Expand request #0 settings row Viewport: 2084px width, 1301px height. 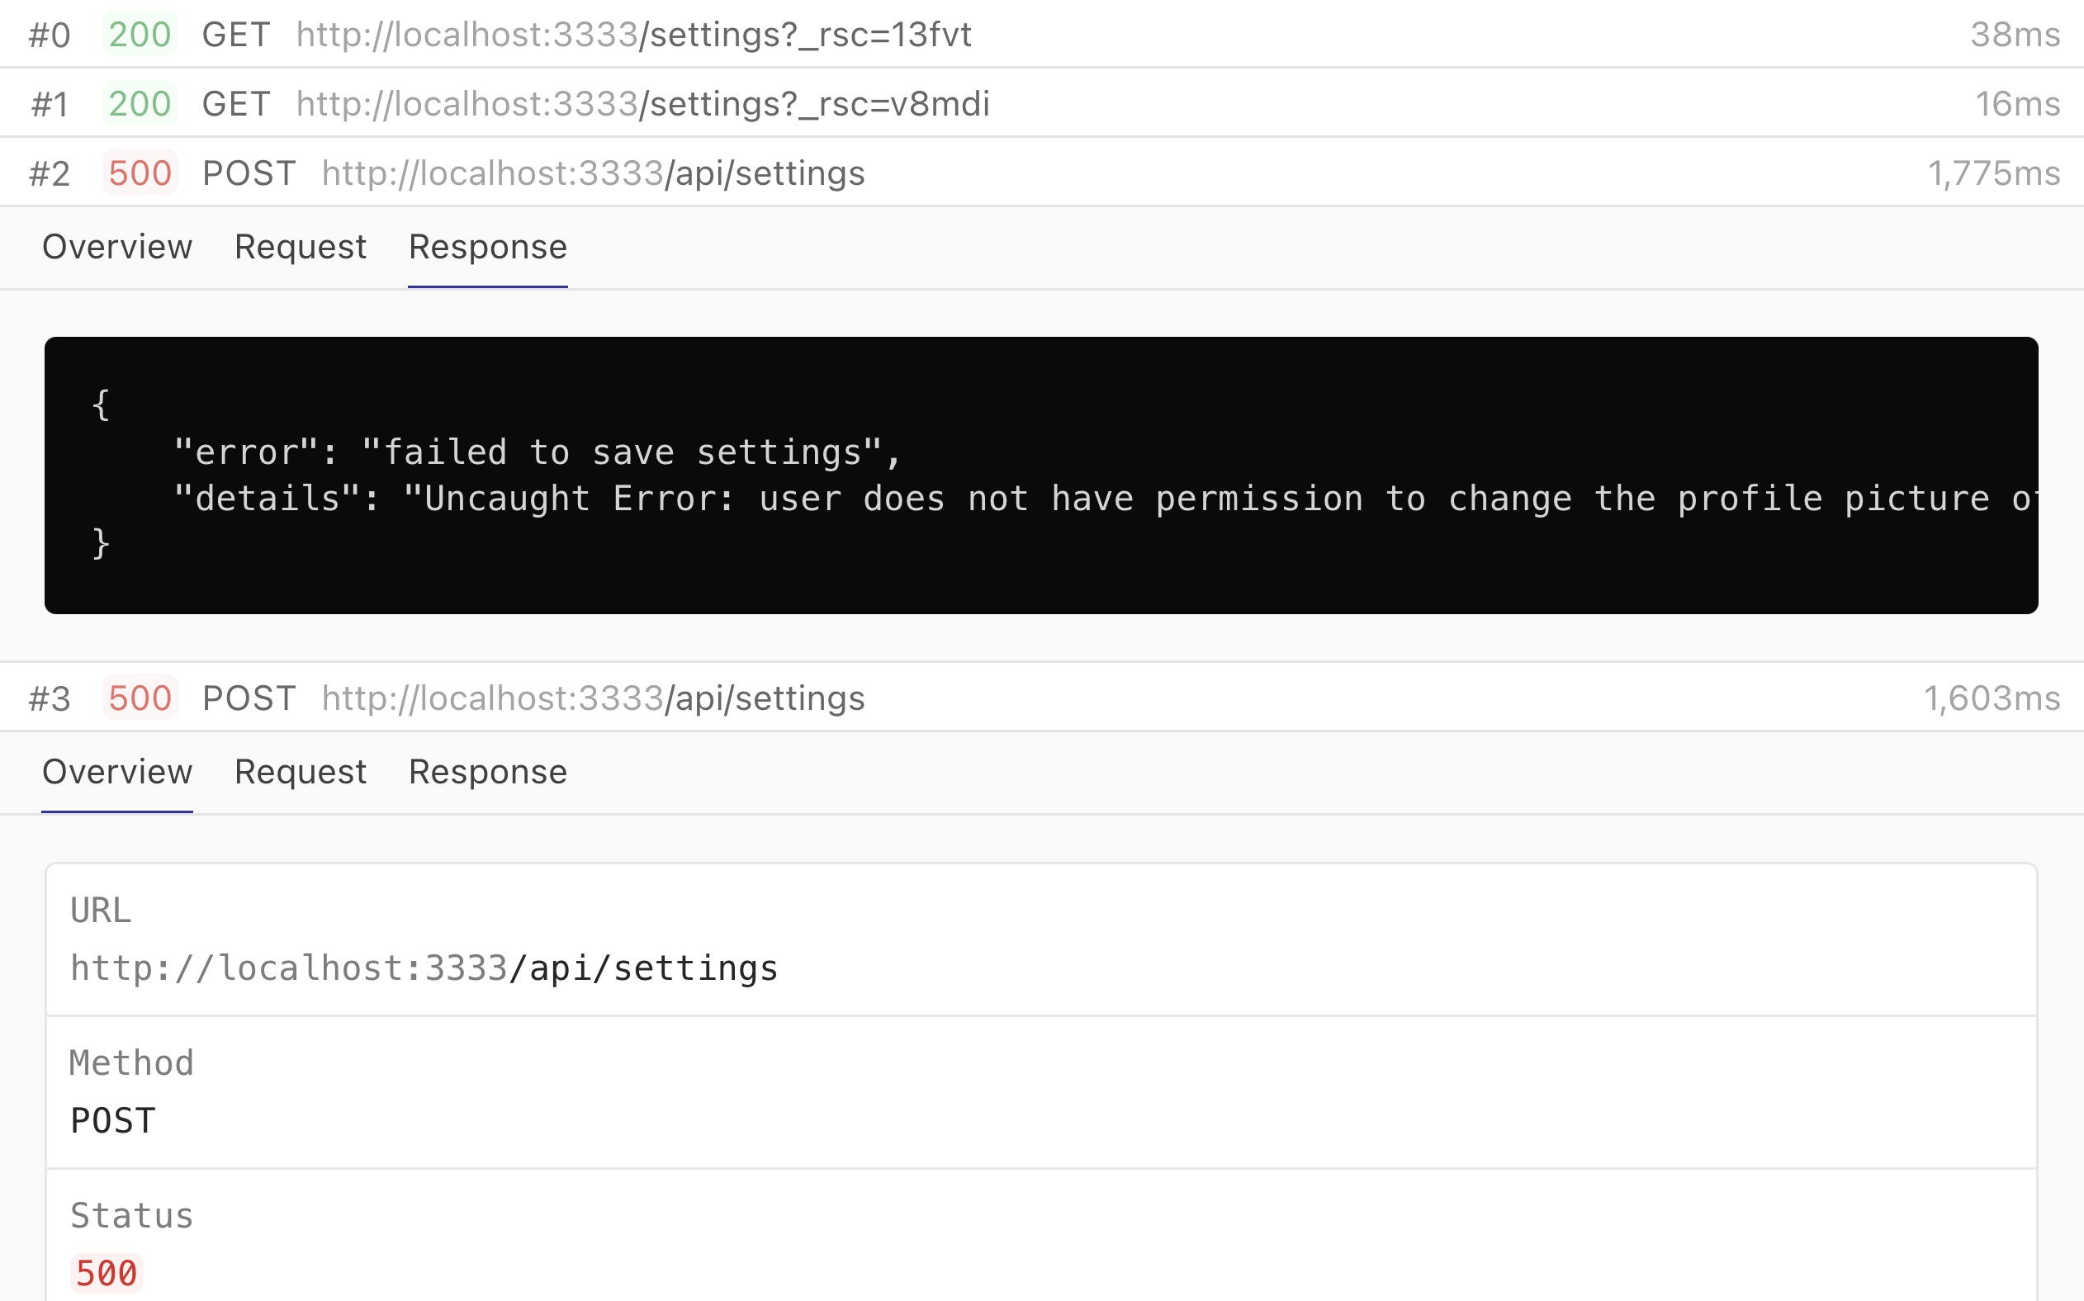[x=1042, y=34]
